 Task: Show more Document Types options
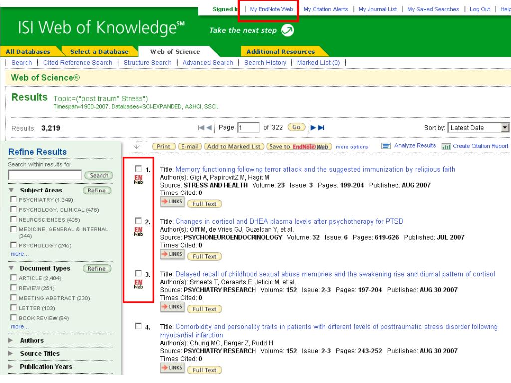20,326
